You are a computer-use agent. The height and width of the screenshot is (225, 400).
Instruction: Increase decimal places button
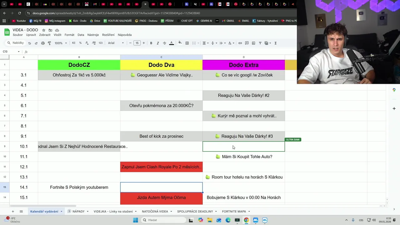[94, 43]
